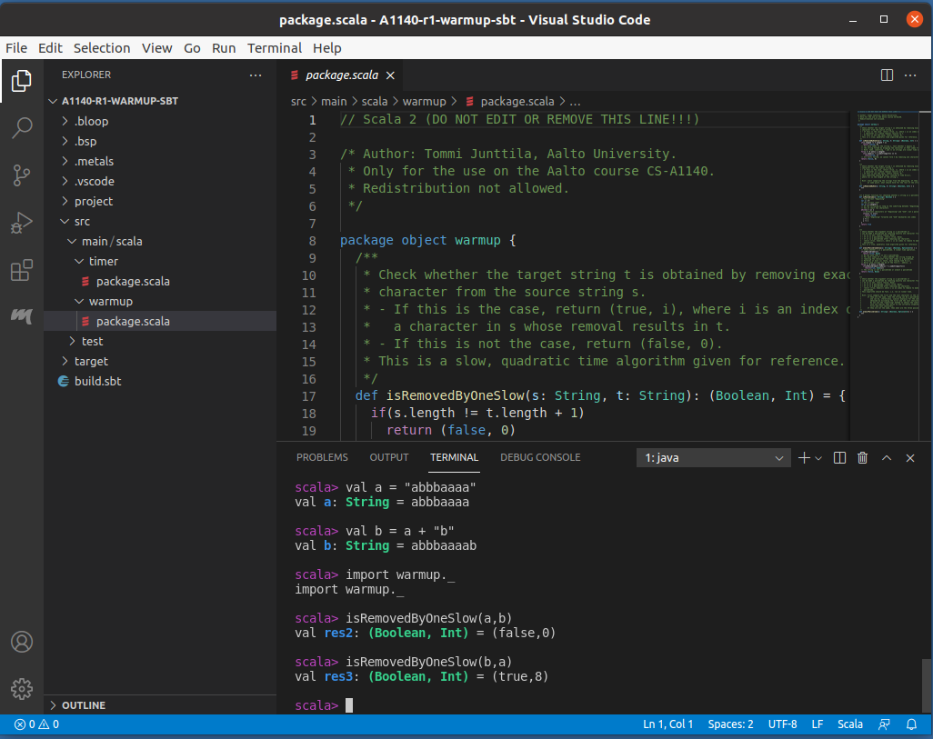Toggle the split terminal button

839,458
